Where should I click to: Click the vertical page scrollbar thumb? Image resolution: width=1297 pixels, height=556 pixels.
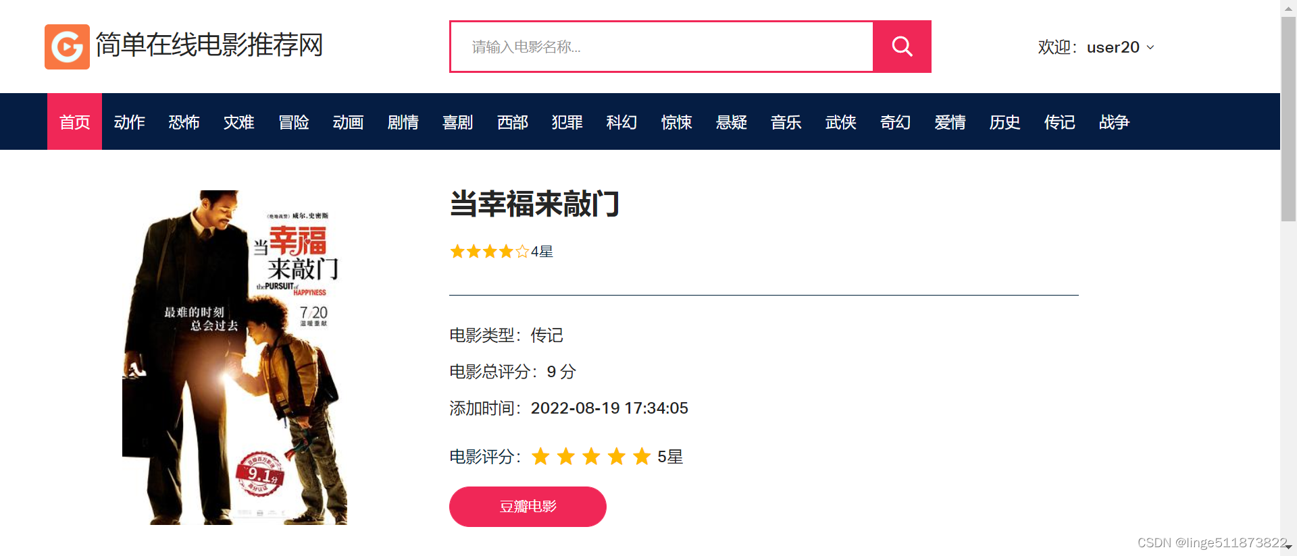(x=1289, y=119)
